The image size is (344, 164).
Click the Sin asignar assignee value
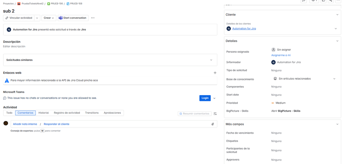tap(284, 50)
